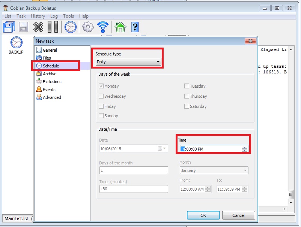The width and height of the screenshot is (301, 227).
Task: Select Archive in the task sidebar
Action: [x=50, y=74]
